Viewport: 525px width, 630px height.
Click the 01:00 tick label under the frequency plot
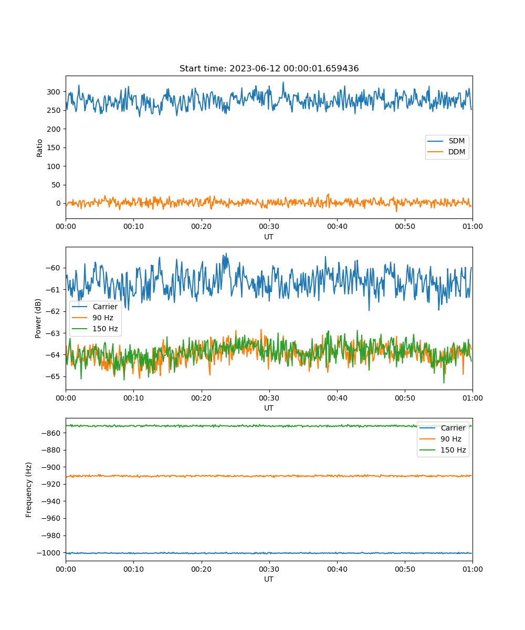click(472, 569)
